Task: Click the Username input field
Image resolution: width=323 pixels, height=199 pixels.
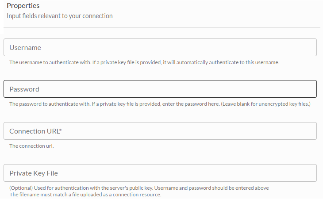Action: [x=160, y=47]
